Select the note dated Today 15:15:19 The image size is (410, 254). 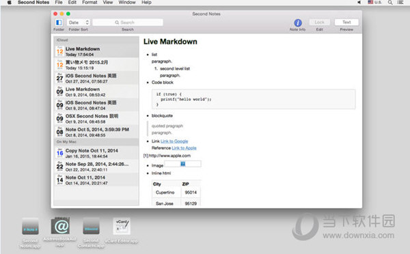[96, 65]
